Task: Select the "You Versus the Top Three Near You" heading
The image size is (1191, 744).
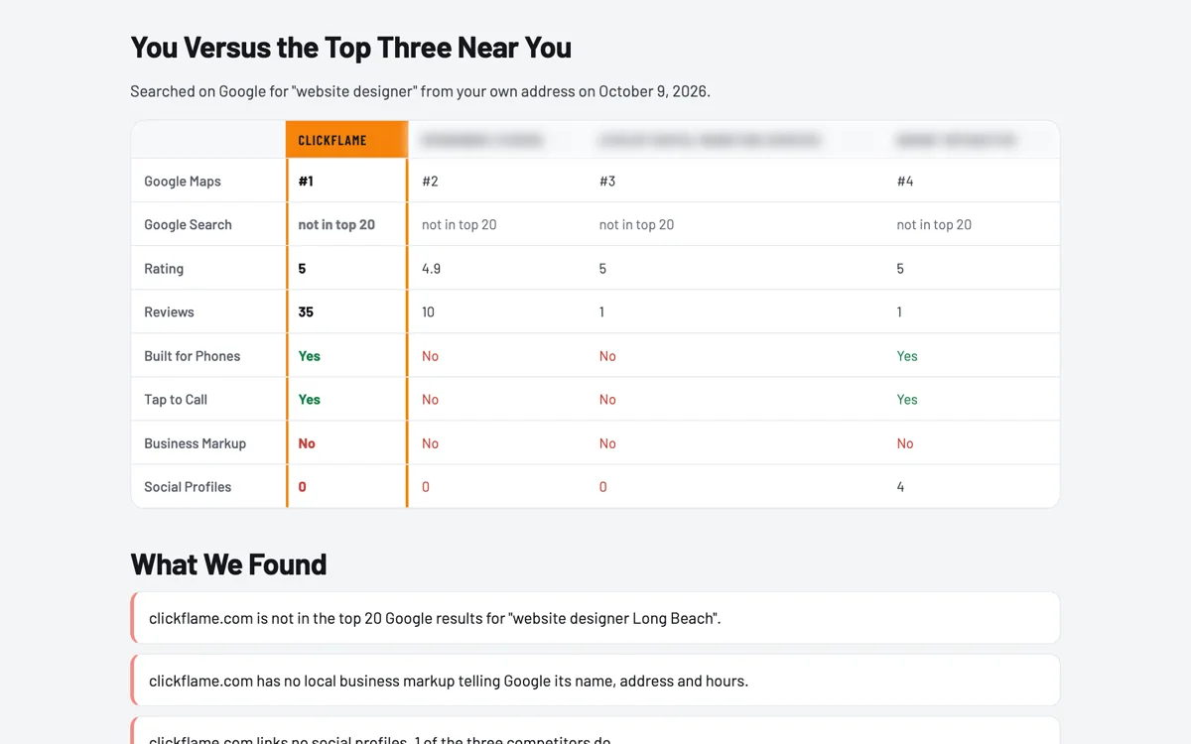Action: tap(351, 48)
